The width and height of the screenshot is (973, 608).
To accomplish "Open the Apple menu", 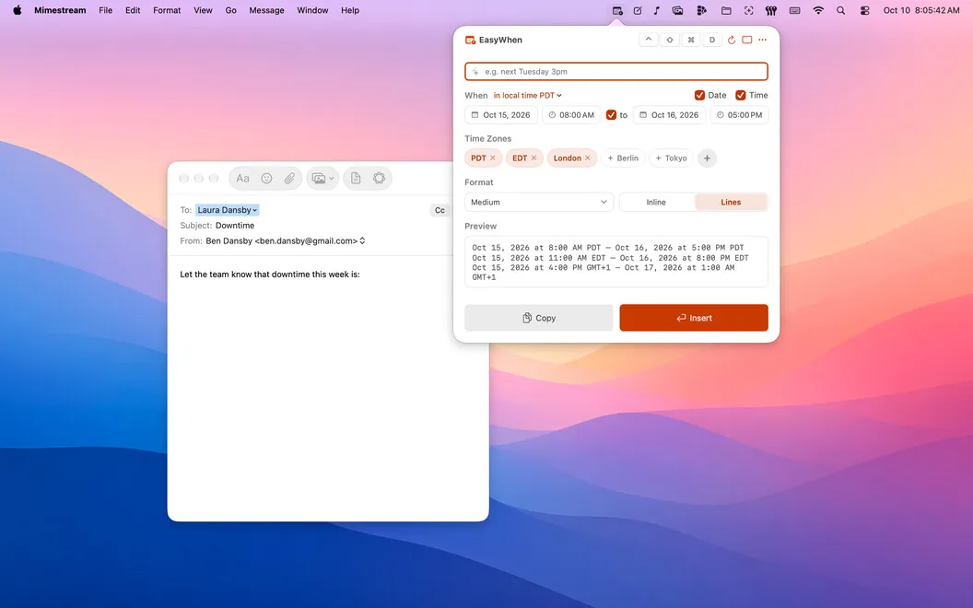I will [x=18, y=10].
